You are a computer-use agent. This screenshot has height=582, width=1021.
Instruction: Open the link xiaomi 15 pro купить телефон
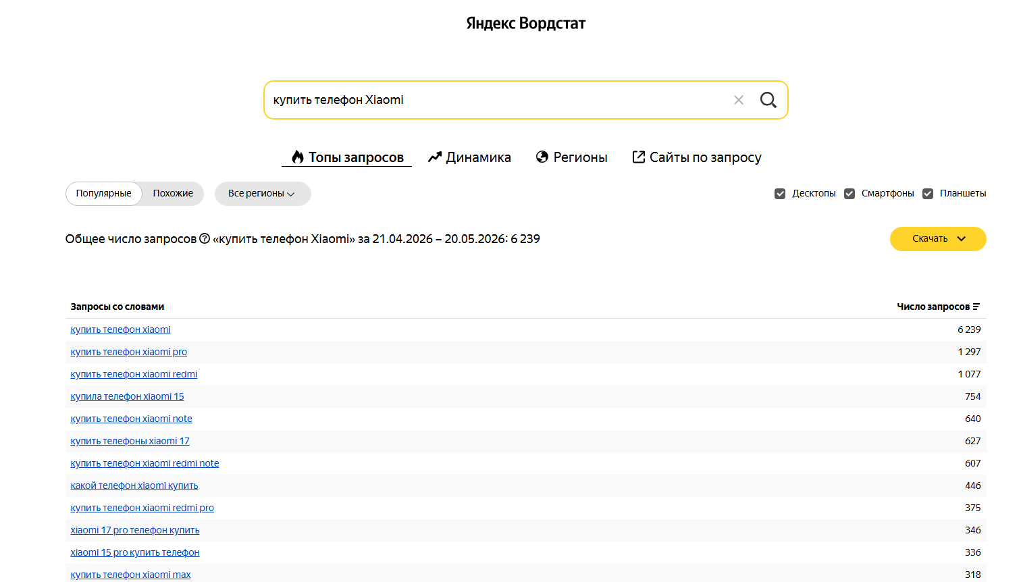click(x=135, y=552)
